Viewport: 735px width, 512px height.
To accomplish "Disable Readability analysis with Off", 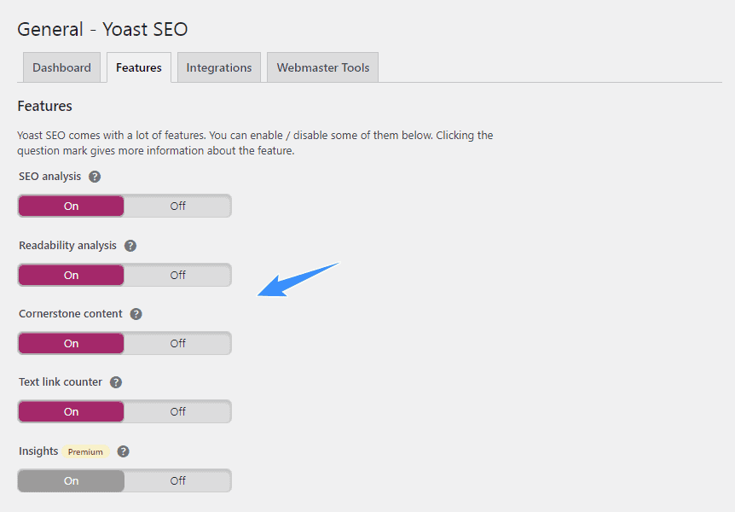I will [177, 275].
